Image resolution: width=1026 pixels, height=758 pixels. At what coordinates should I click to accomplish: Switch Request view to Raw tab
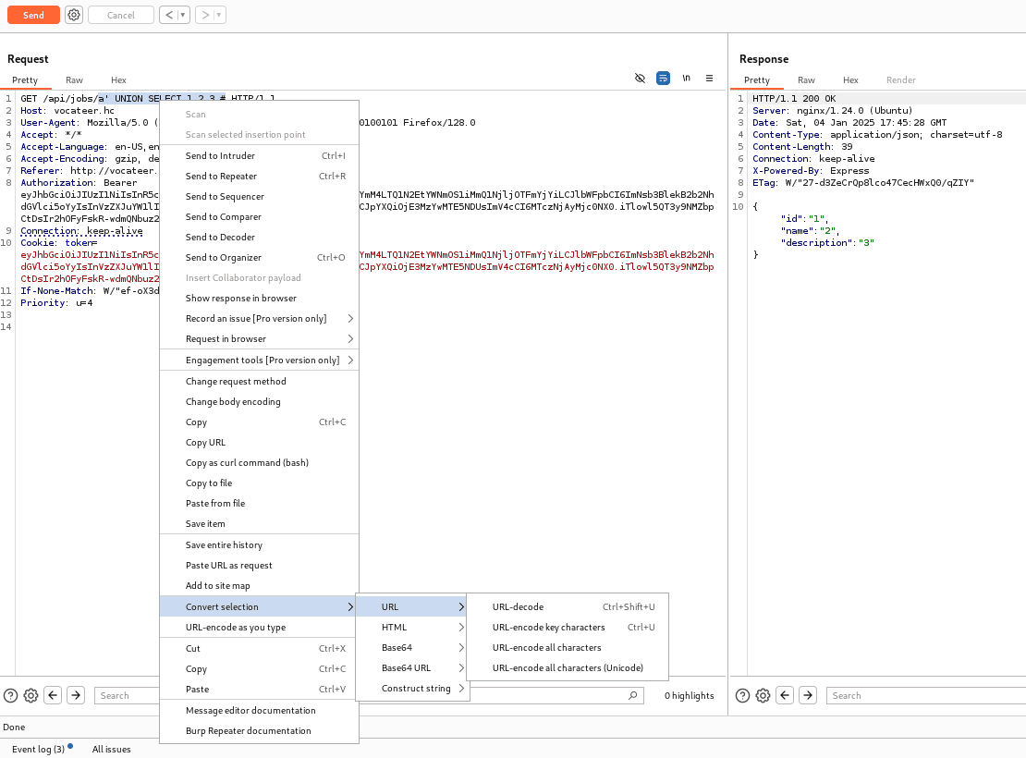pyautogui.click(x=74, y=79)
